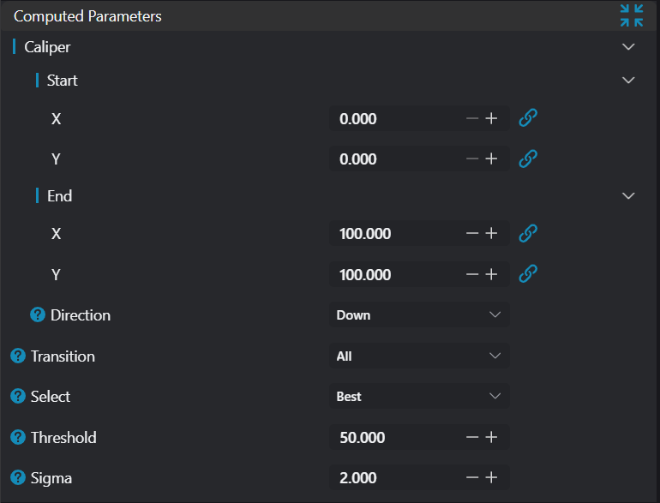This screenshot has width=660, height=503.
Task: Collapse the Caliper section
Action: pos(628,47)
